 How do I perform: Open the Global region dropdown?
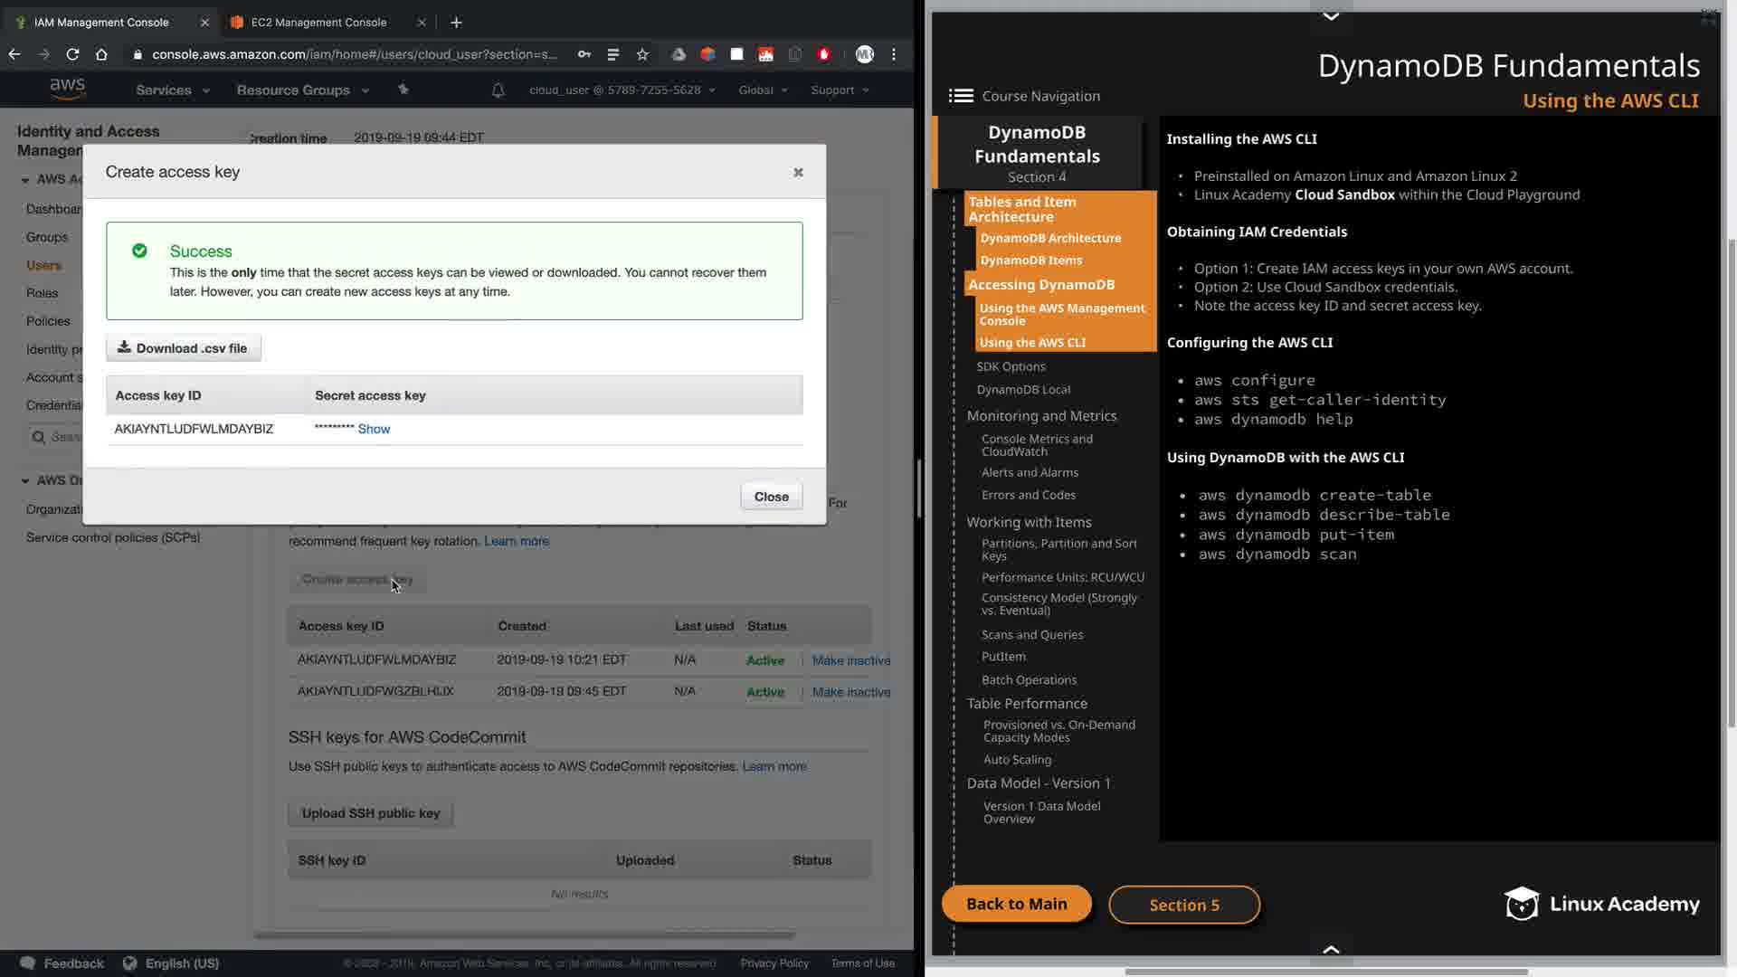click(x=763, y=90)
